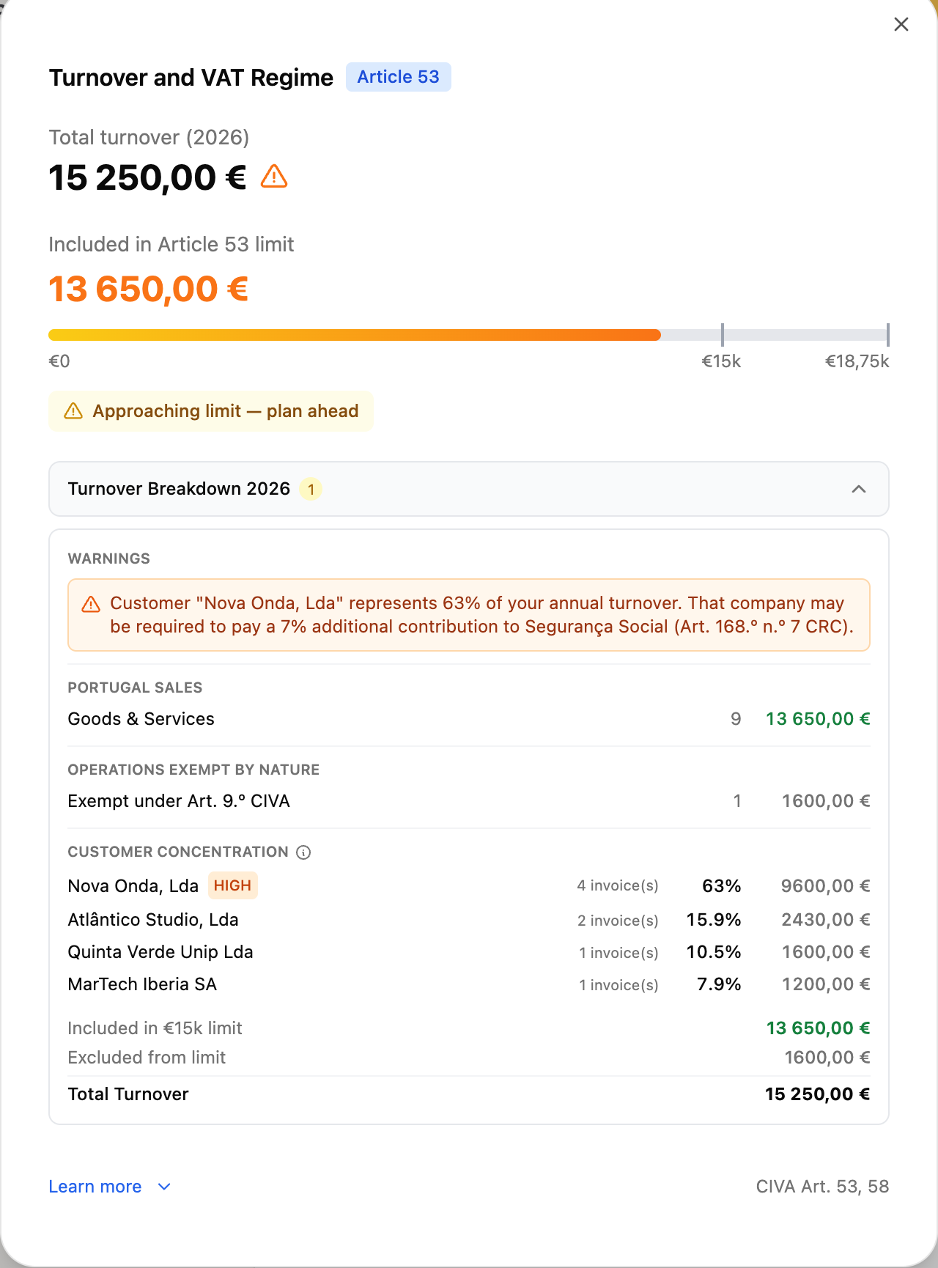Click the warning icon in Approaching limit banner
The image size is (938, 1268).
pos(73,411)
